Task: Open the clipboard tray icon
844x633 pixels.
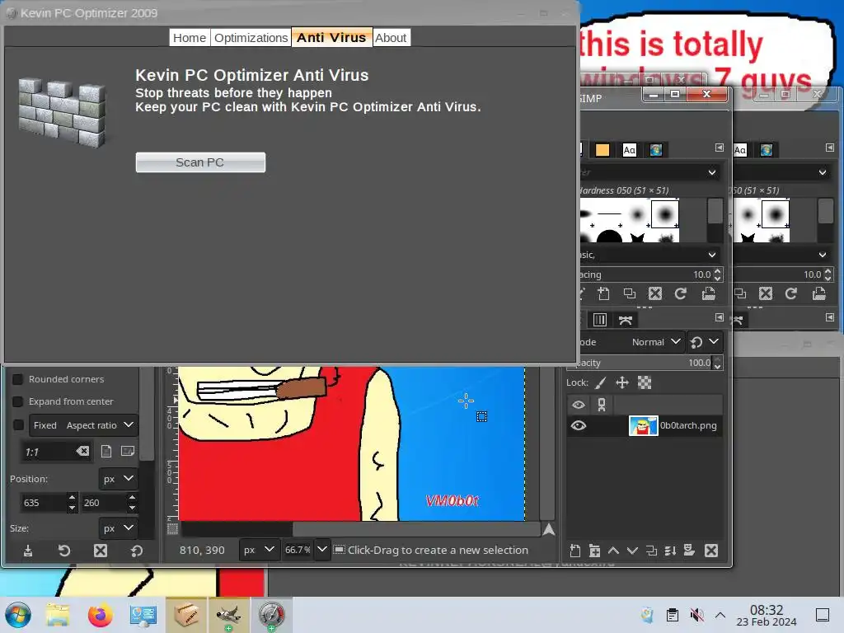Action: [x=673, y=615]
